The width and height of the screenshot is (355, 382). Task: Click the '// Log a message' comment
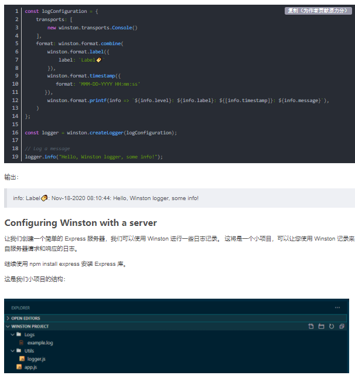[47, 148]
